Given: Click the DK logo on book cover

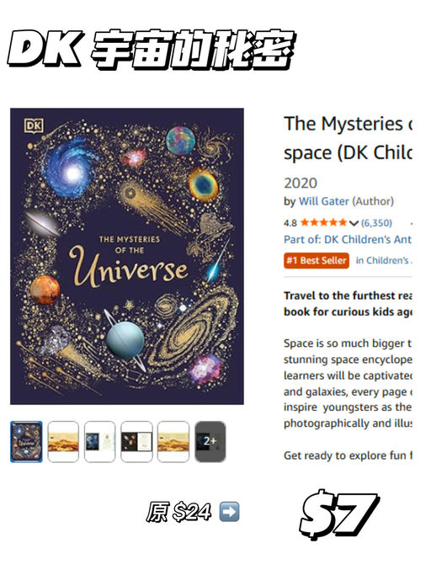Looking at the screenshot, I should coord(34,125).
